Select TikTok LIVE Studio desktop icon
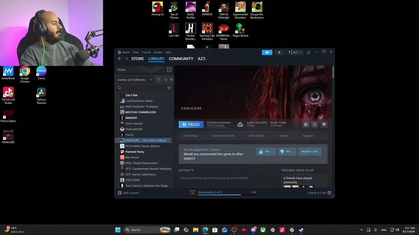This screenshot has width=419, height=235. 8,96
